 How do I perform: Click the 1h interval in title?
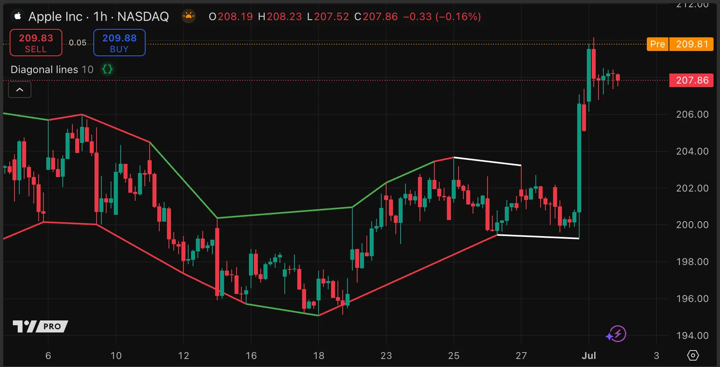[x=100, y=16]
